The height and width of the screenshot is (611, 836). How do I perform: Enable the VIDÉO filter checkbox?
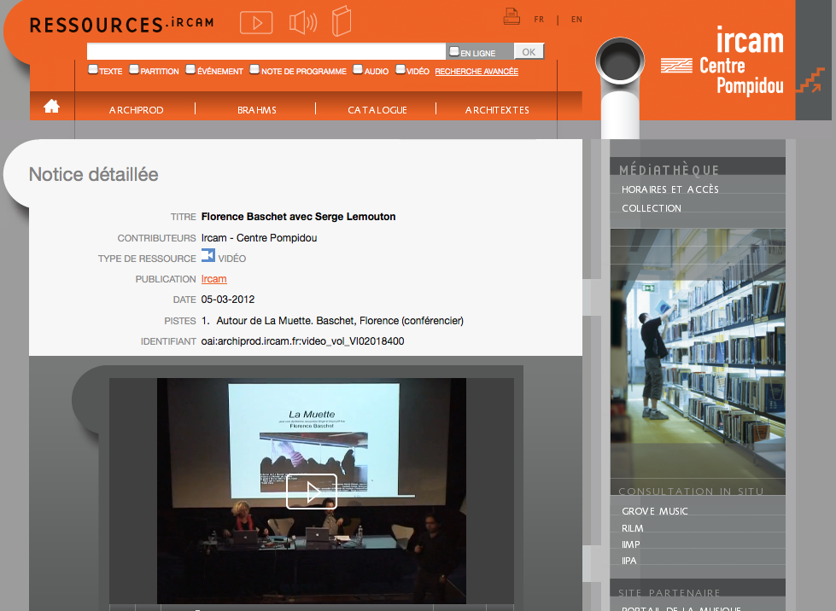click(x=400, y=69)
